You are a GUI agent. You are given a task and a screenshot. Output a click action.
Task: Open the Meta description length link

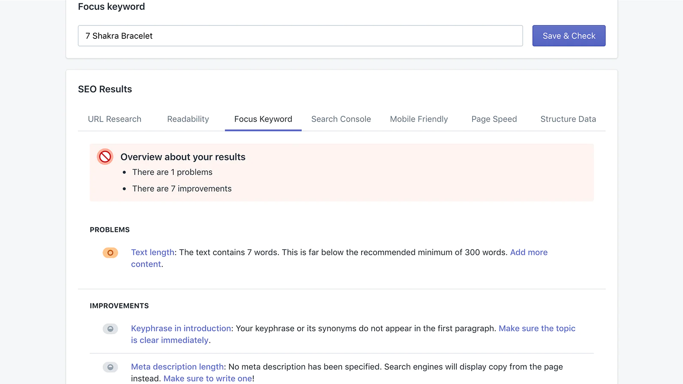point(177,367)
